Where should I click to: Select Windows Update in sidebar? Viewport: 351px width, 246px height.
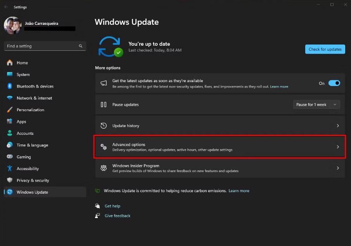(45, 192)
